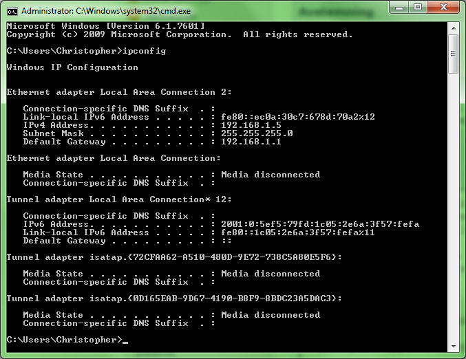
Task: Open the cmd.exe system menu icon
Action: [x=12, y=11]
